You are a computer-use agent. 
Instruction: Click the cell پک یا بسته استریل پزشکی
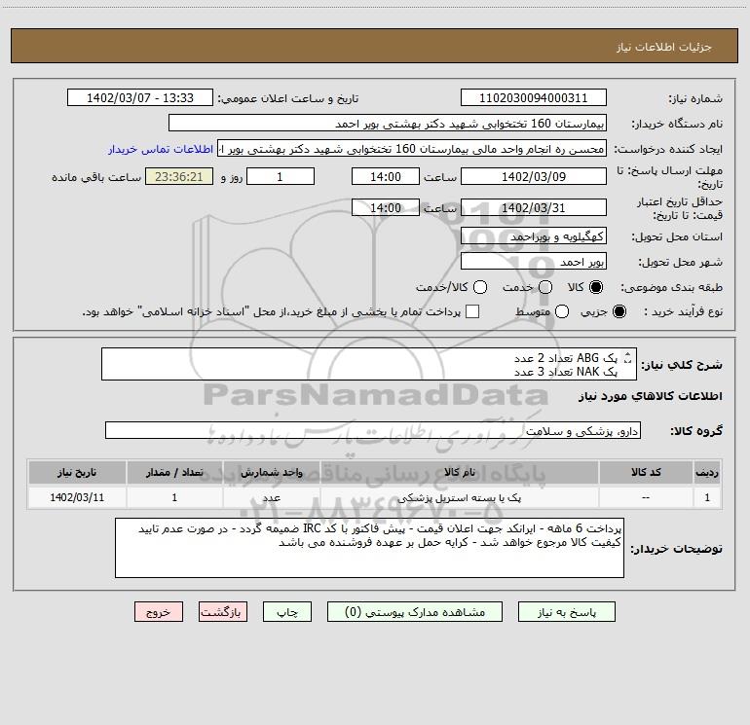click(x=459, y=497)
